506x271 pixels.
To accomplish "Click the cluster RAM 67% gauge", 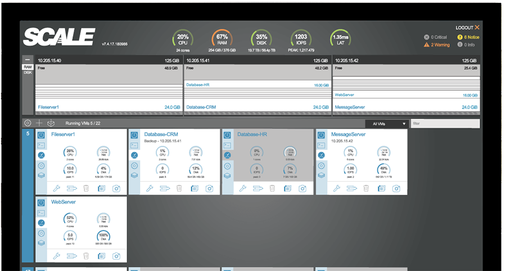I will click(x=222, y=40).
